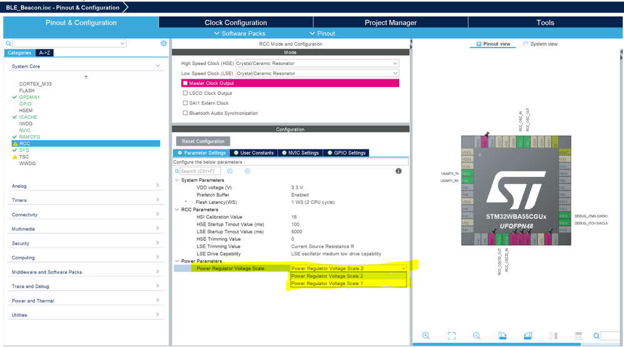Open category settings gear icon

[x=164, y=43]
